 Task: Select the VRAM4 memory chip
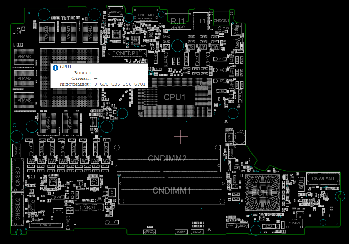coord(48,33)
